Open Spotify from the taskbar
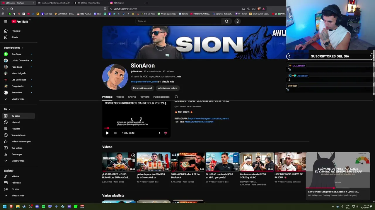The image size is (375, 210). click(43, 206)
